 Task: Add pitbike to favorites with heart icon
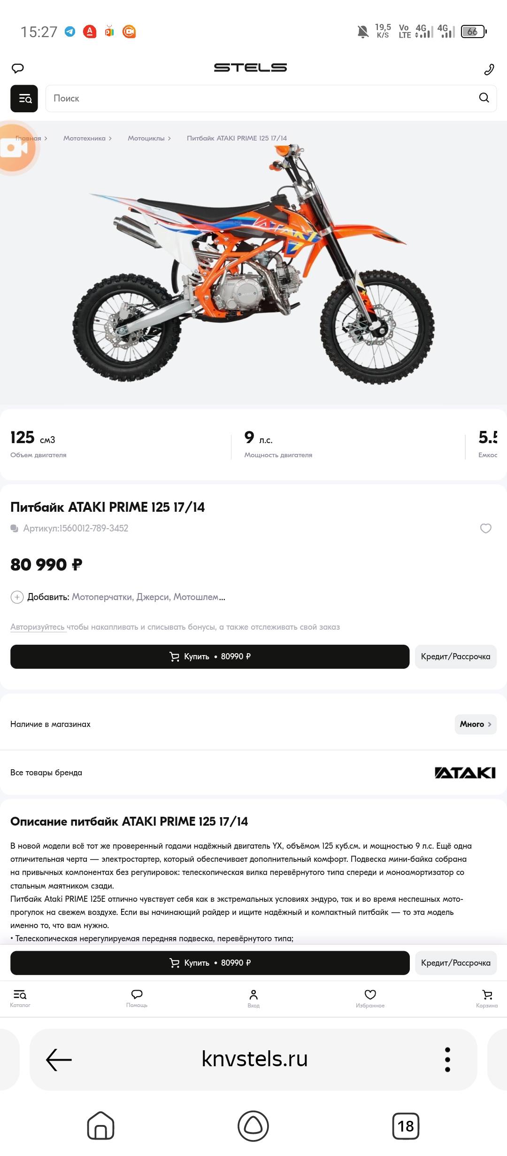pyautogui.click(x=485, y=529)
